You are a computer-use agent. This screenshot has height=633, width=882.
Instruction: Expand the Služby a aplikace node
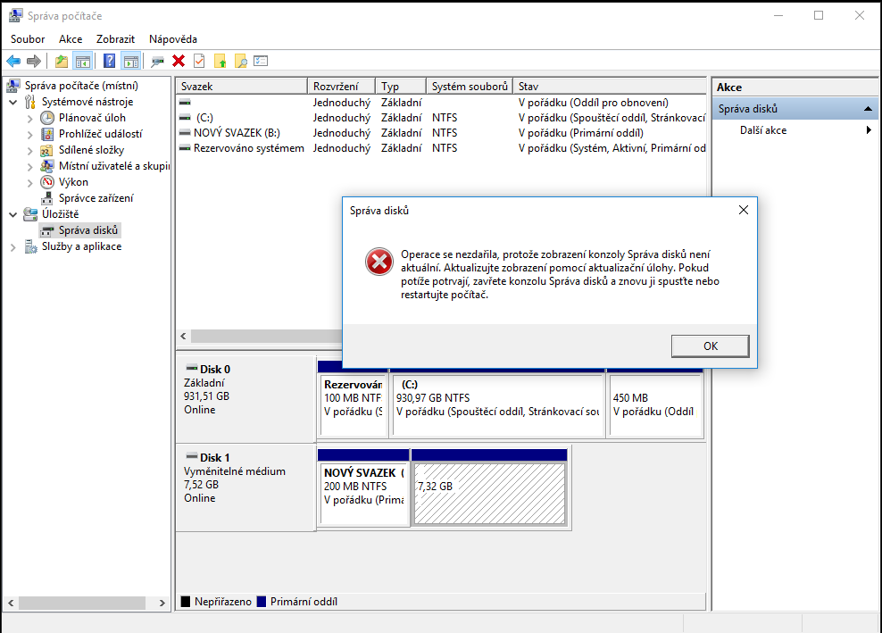coord(13,246)
